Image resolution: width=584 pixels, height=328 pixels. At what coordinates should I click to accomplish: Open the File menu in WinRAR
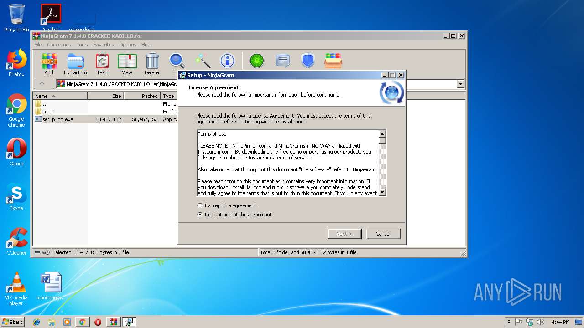[x=38, y=45]
